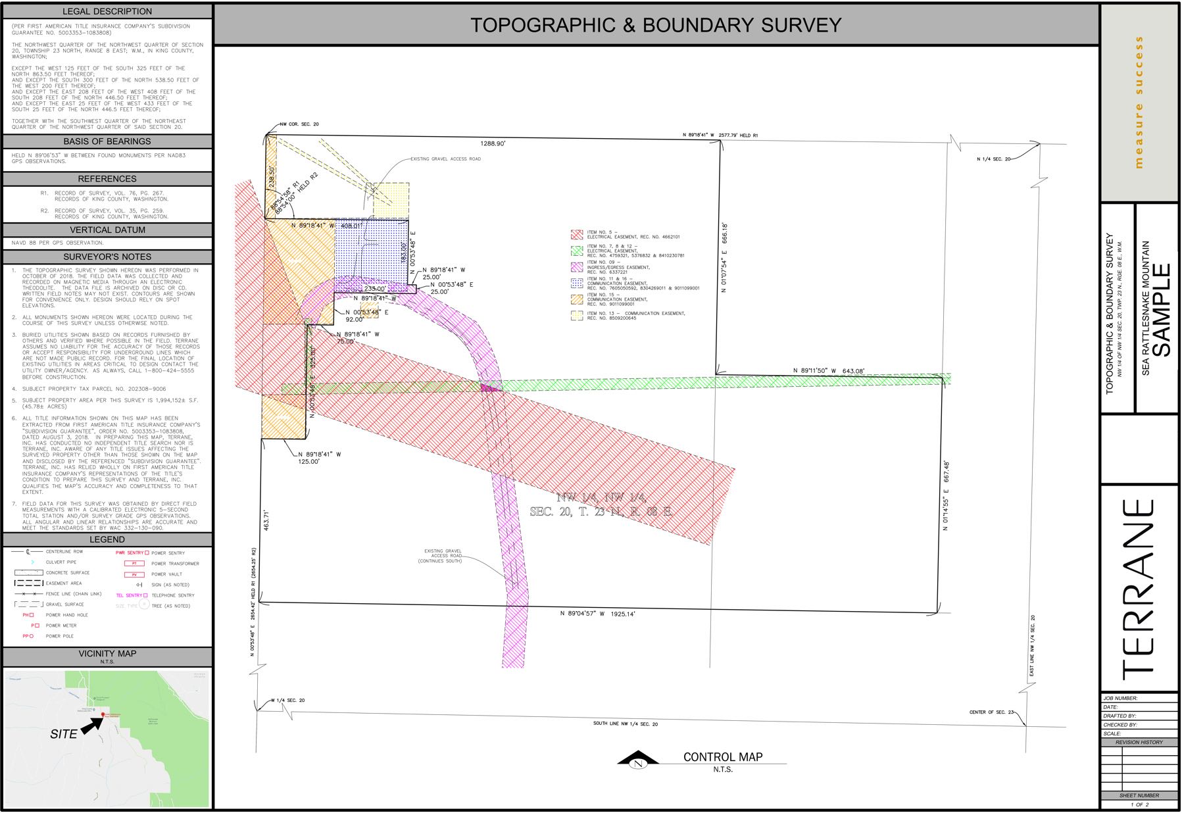This screenshot has width=1182, height=813.
Task: Select the green electrical easement hatch swatch
Action: 577,251
